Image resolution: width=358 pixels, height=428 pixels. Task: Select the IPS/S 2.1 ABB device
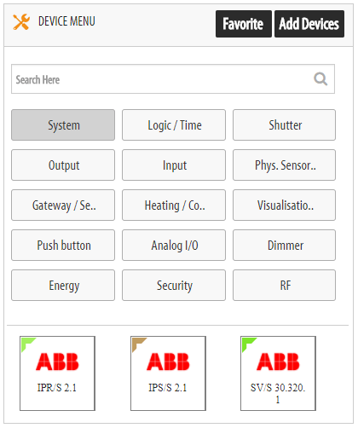tap(168, 373)
